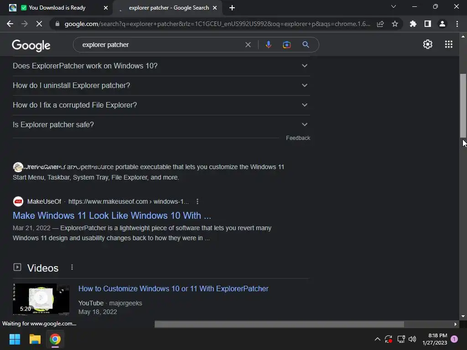
Task: Open 'Make Windows 11 Look Like Windows 10' result
Action: (112, 216)
